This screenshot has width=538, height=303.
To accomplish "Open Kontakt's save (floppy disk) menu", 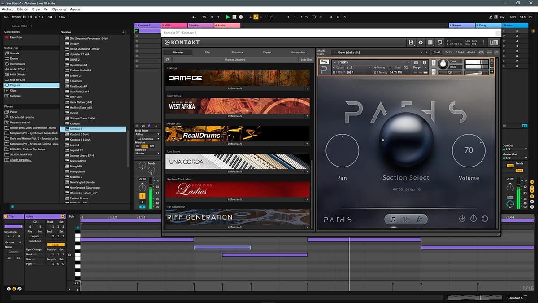I will pyautogui.click(x=411, y=43).
